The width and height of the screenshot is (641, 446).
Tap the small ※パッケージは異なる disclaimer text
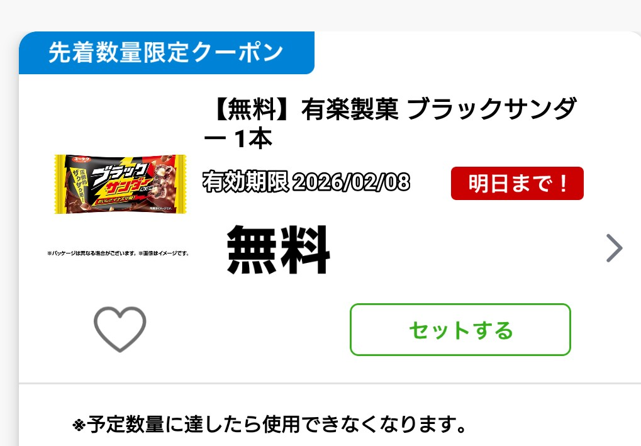tap(118, 253)
